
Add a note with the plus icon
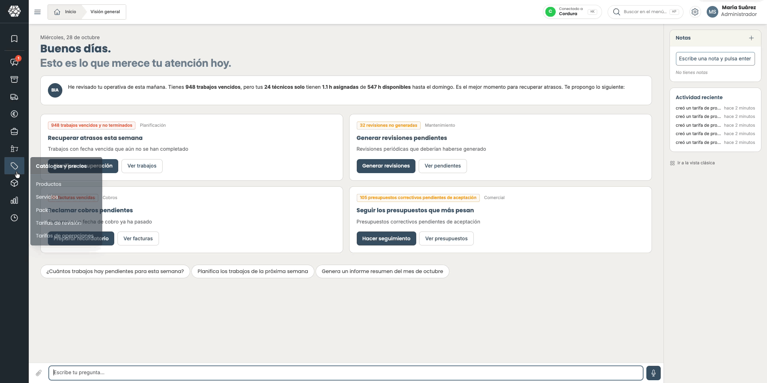[751, 38]
